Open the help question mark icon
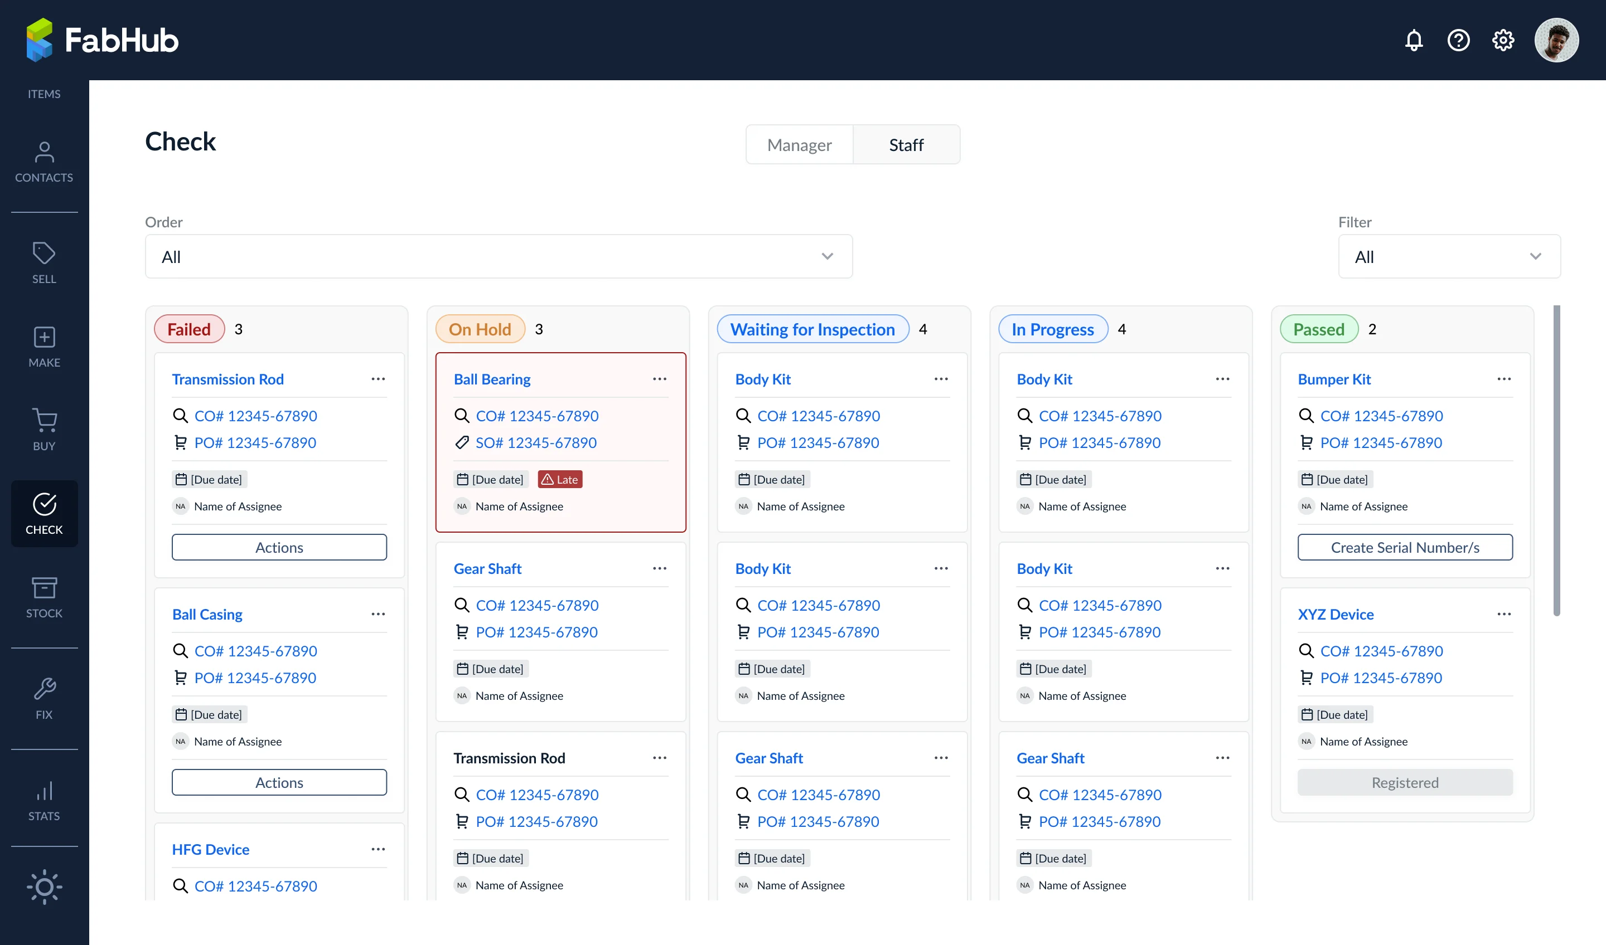Screen dimensions: 1606x945 [x=1458, y=40]
